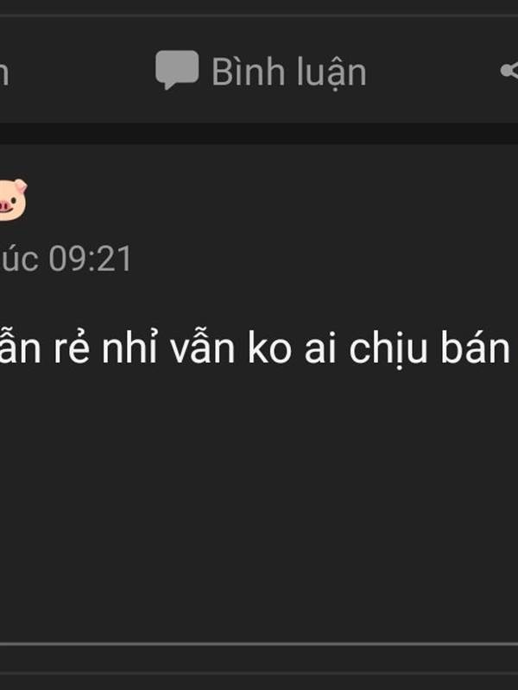This screenshot has width=518, height=690.
Task: Click the dark separator strip between posts
Action: [x=259, y=134]
